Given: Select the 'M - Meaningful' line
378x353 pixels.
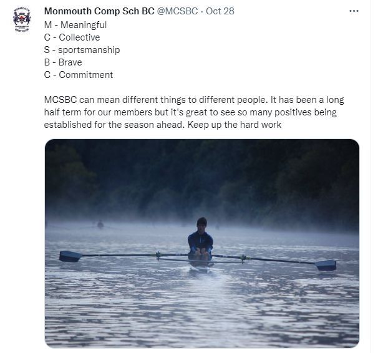Looking at the screenshot, I should pos(75,25).
